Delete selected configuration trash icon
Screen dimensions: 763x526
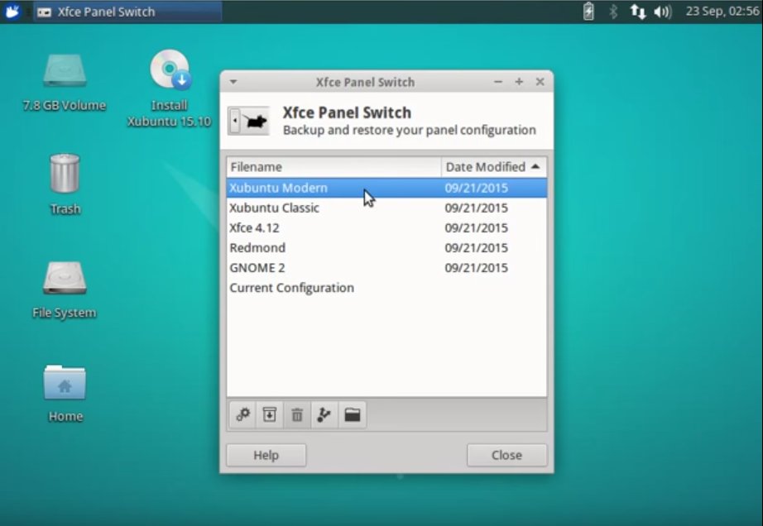click(x=297, y=414)
